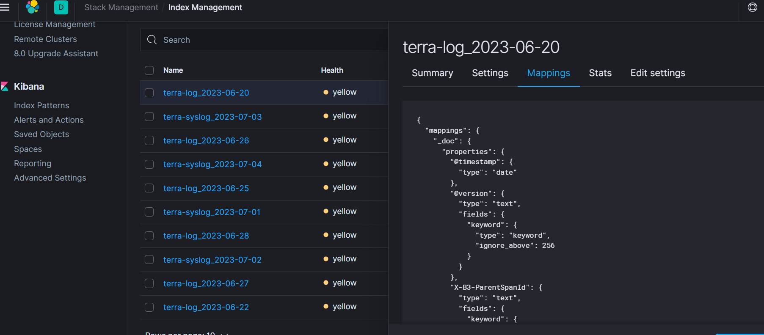Open the Stats tab
Image resolution: width=764 pixels, height=335 pixels.
600,73
